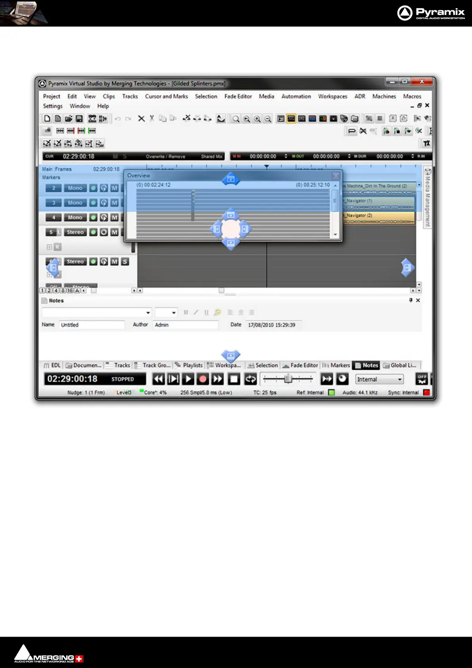The image size is (472, 668).
Task: Click the first red-green marker grid icon
Action: pos(71,131)
